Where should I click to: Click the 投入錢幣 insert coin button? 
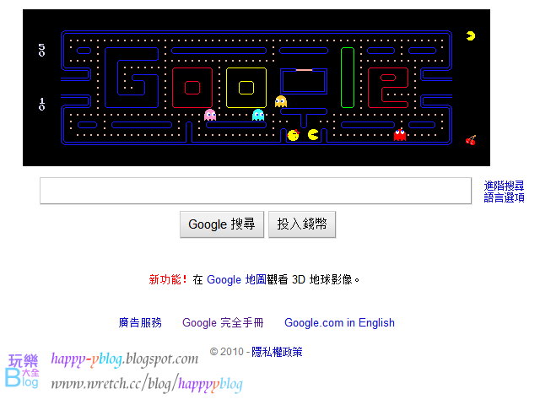302,224
